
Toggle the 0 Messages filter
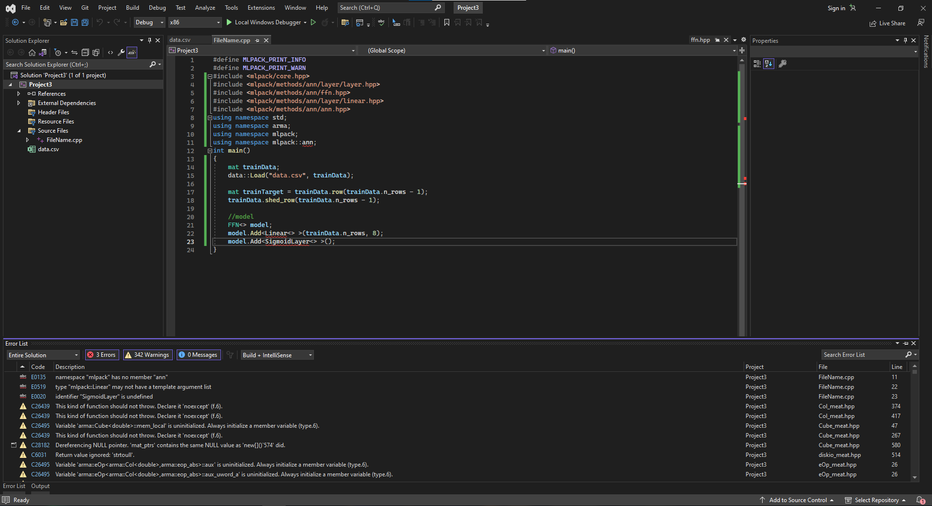point(199,355)
